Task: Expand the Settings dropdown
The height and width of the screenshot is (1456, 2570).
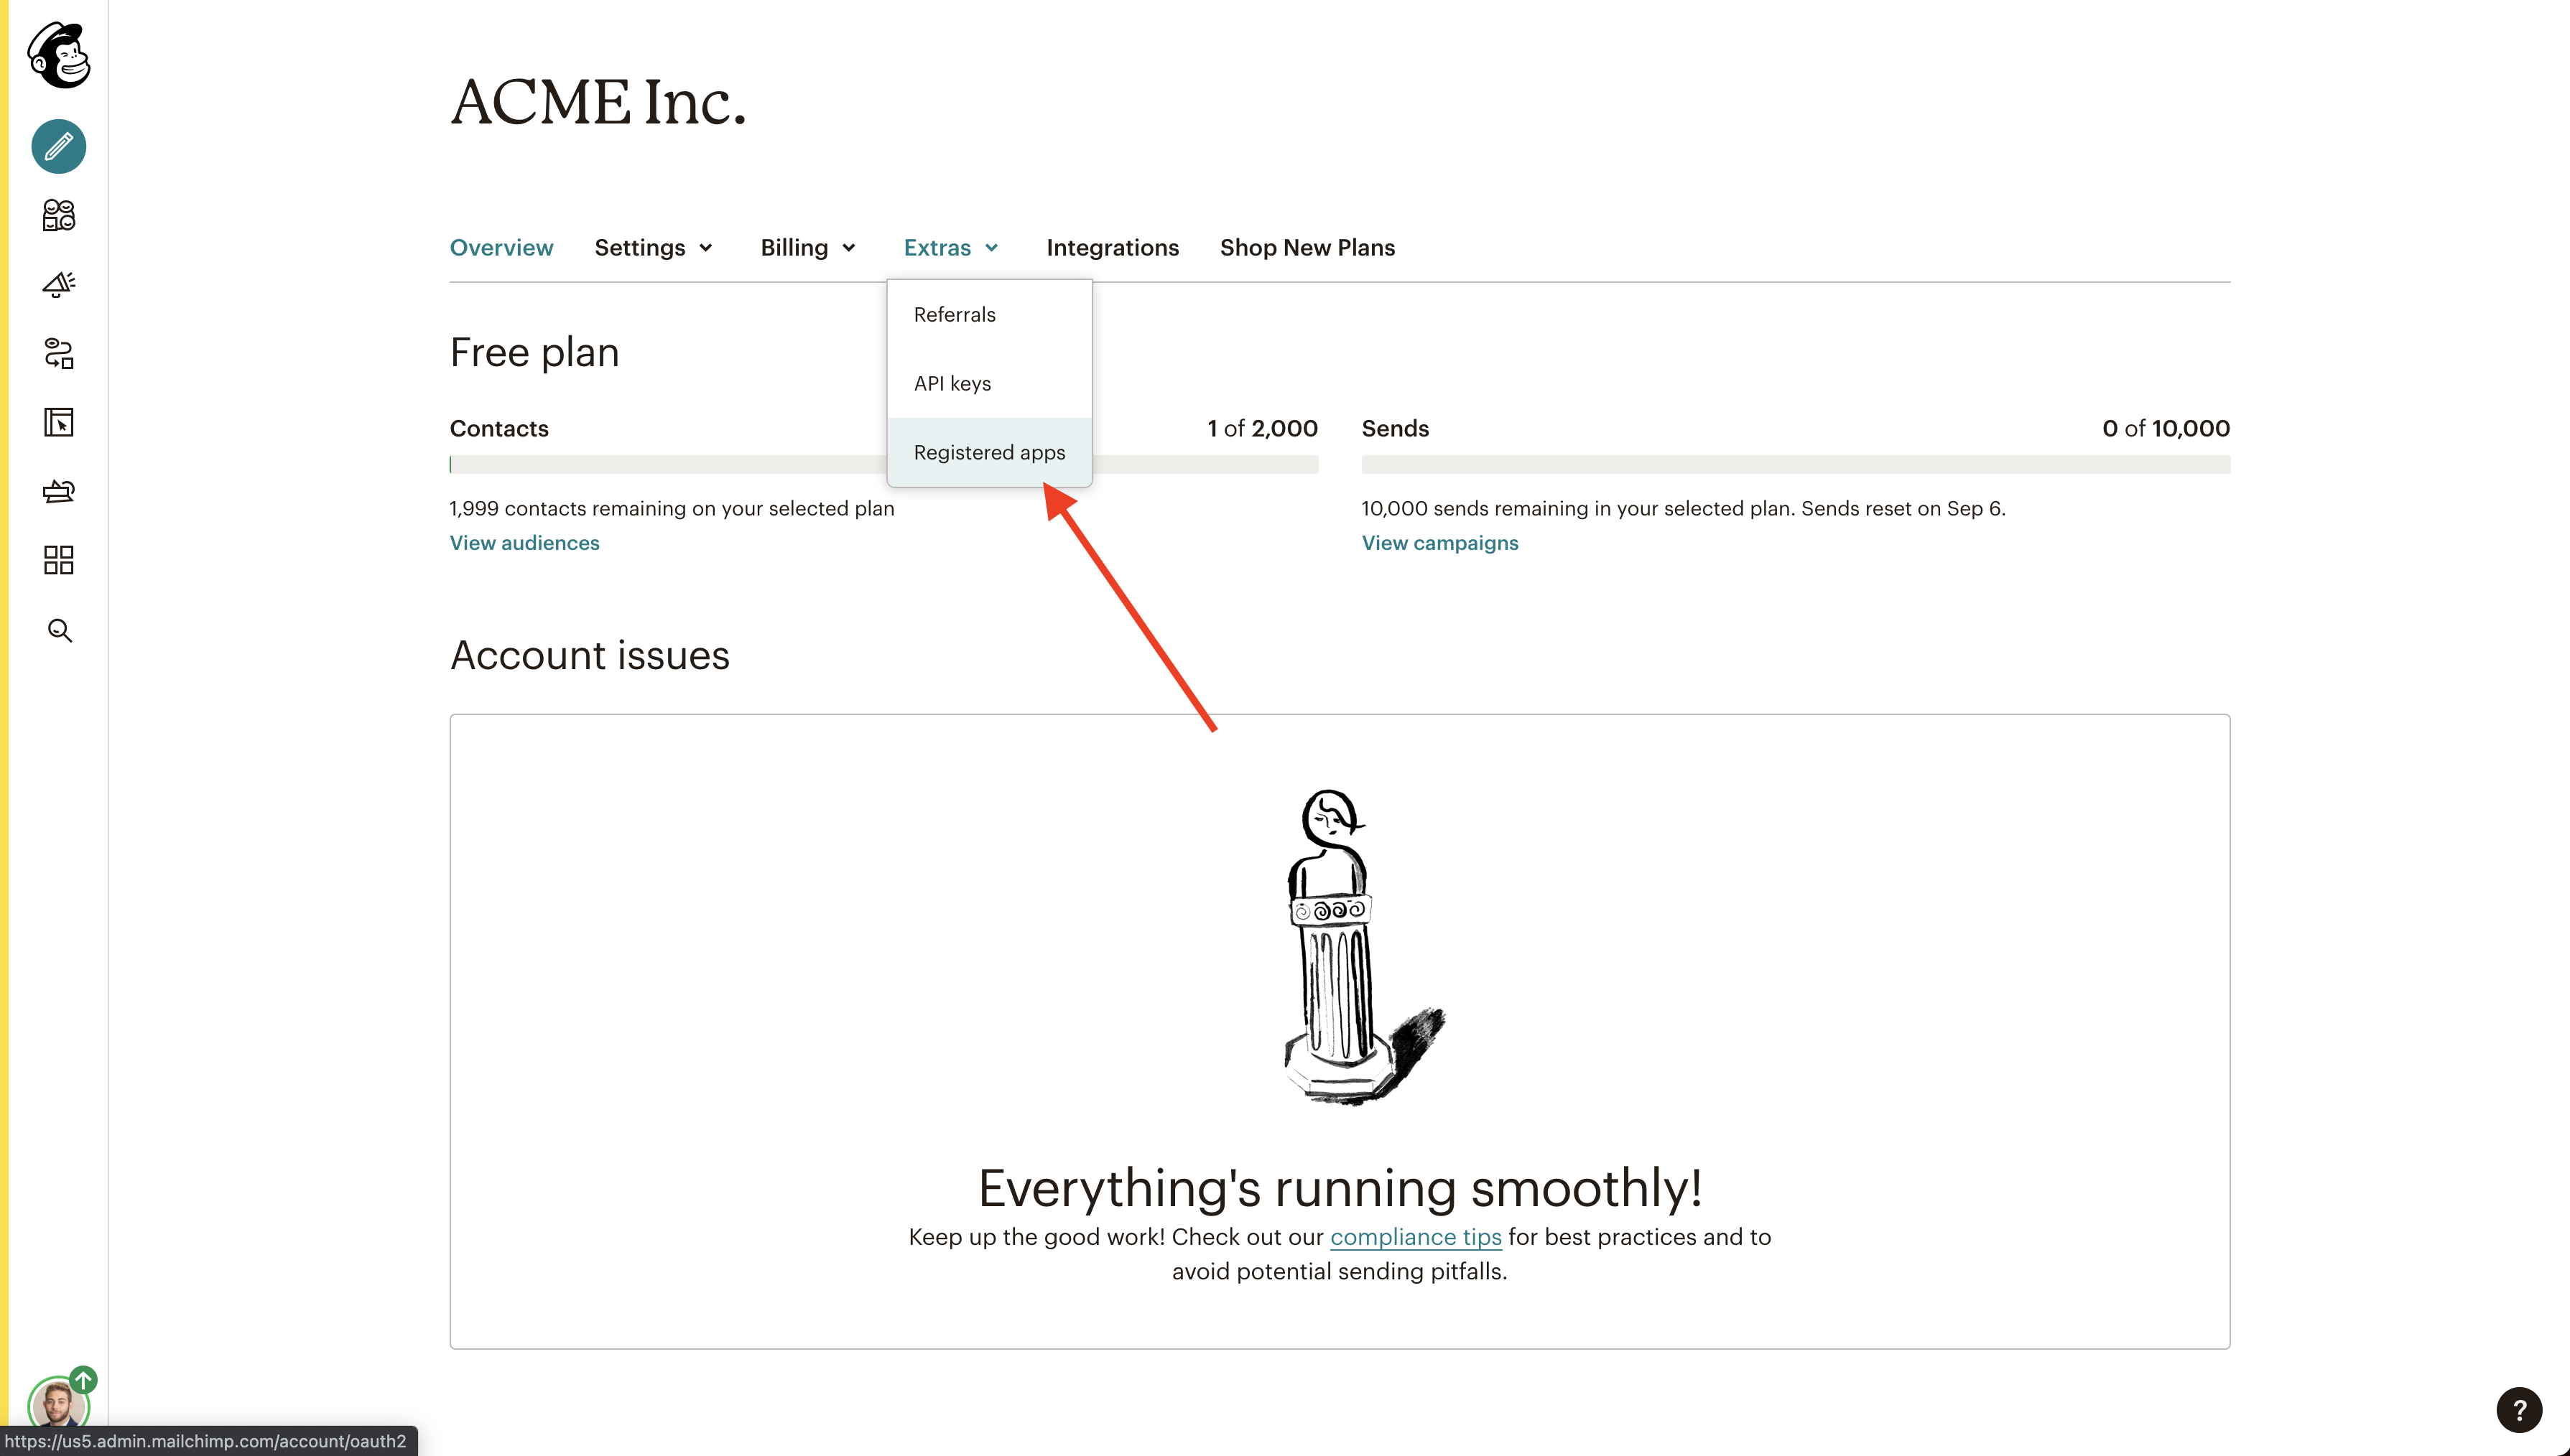Action: coord(653,247)
